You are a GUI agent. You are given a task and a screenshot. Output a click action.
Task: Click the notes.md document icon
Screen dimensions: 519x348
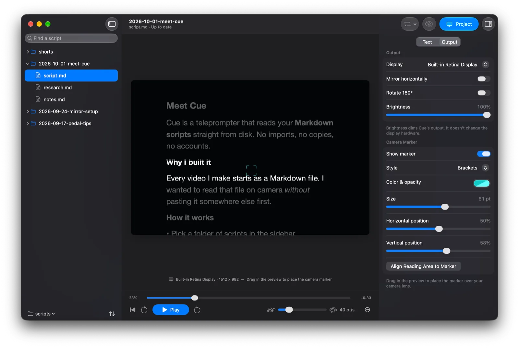38,99
